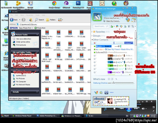Open the Back history dropdown arrow

click(x=20, y=20)
